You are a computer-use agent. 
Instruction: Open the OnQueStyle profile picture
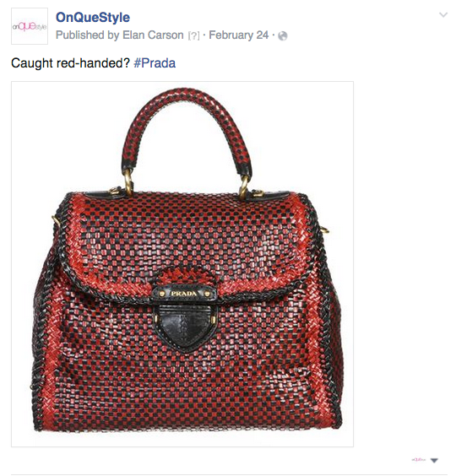click(30, 26)
